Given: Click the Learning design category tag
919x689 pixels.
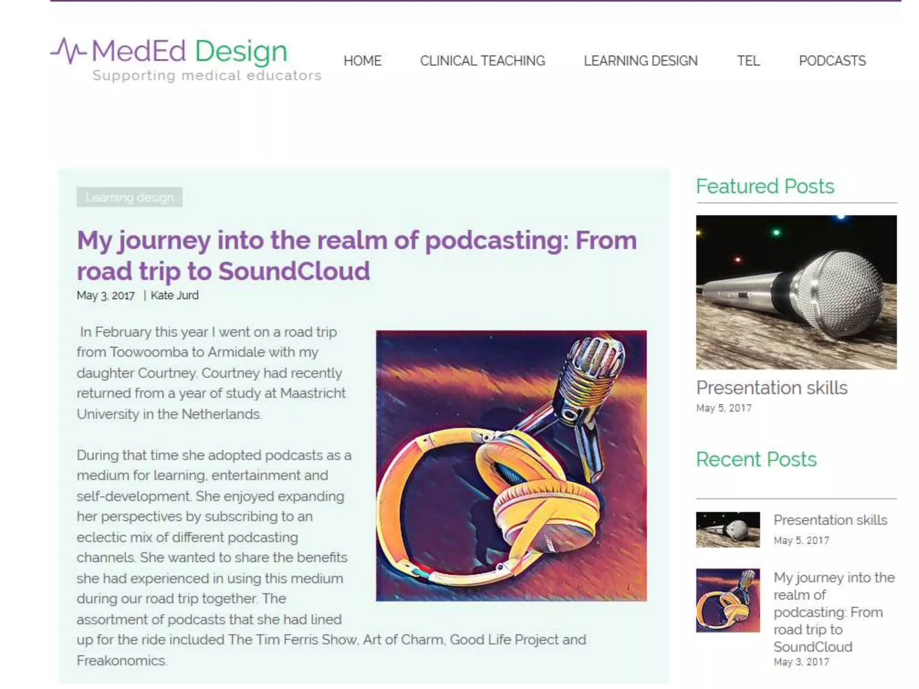Looking at the screenshot, I should click(x=129, y=197).
